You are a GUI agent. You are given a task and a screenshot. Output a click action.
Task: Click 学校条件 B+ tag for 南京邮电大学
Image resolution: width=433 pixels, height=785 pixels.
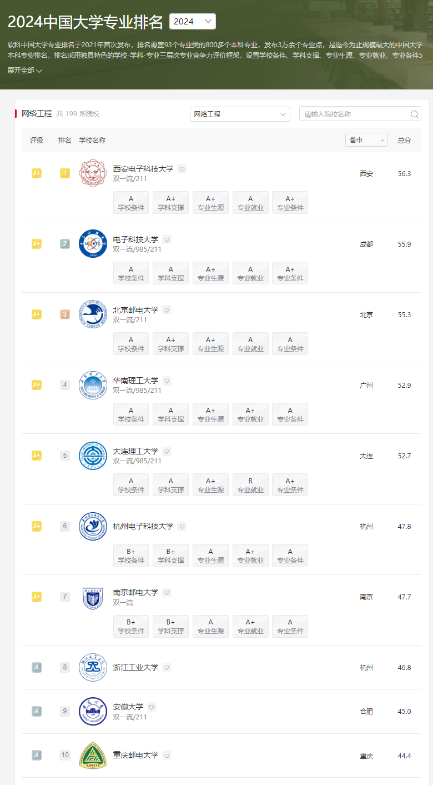click(131, 626)
